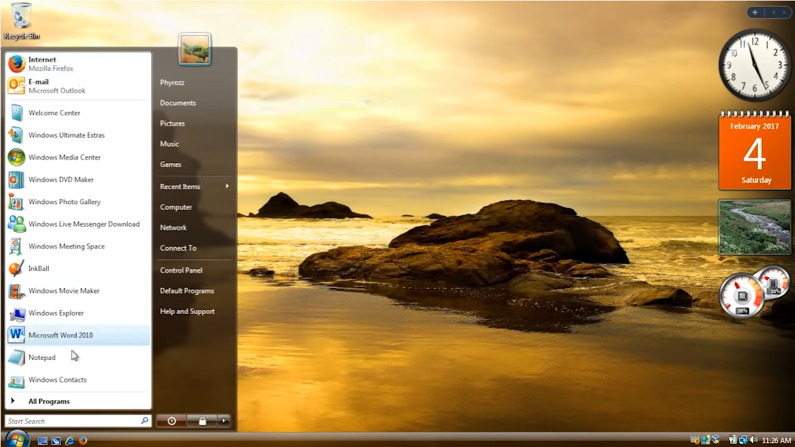This screenshot has height=447, width=795.
Task: Start Windows DVD Maker
Action: 78,180
